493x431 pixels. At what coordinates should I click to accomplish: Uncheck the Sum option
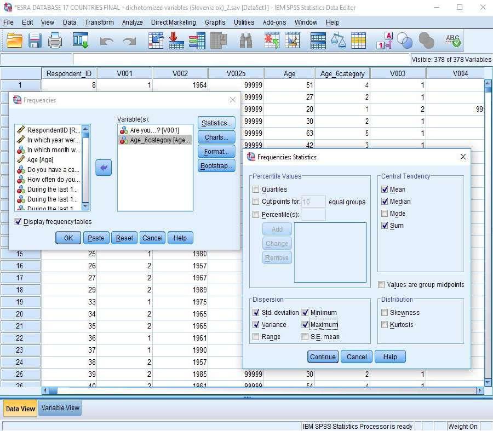[385, 226]
